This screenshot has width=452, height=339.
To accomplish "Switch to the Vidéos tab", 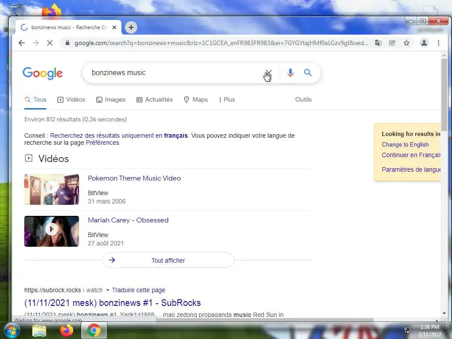I will [71, 100].
